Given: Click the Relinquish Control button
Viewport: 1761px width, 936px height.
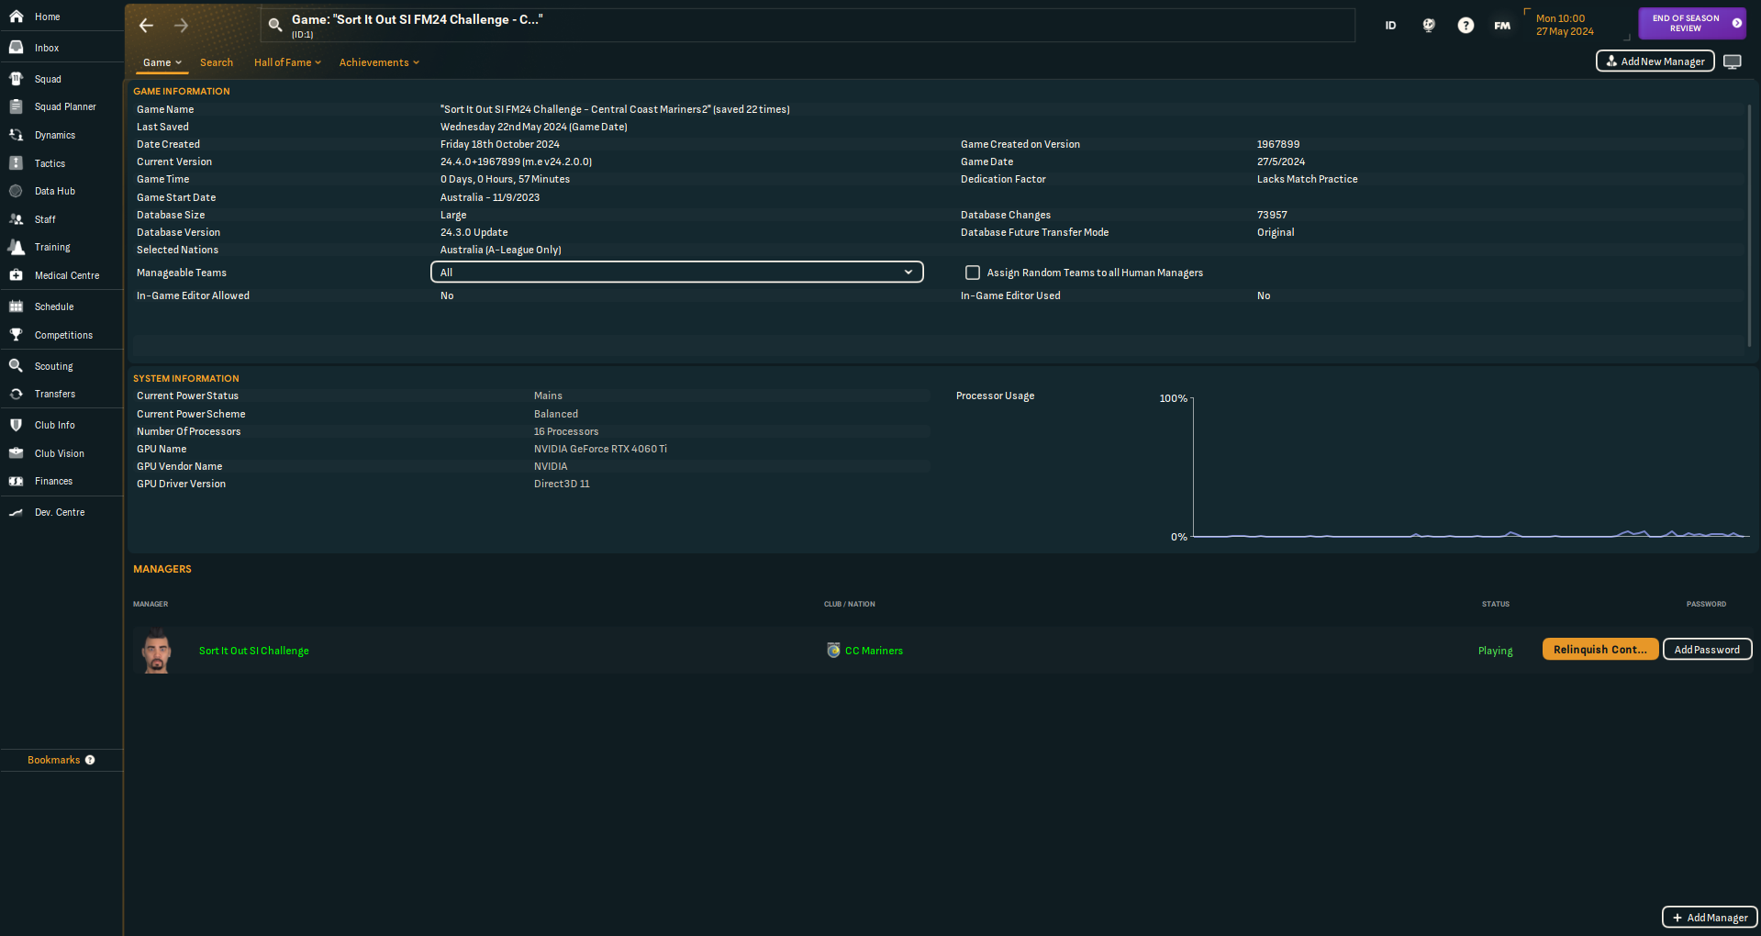Looking at the screenshot, I should click(x=1600, y=649).
